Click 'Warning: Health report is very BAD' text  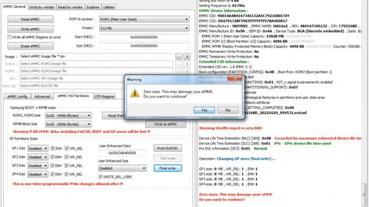pos(231,128)
